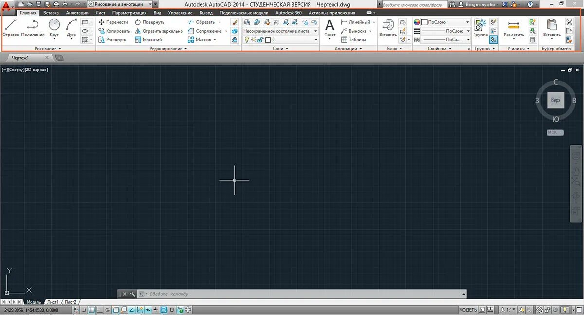This screenshot has width=584, height=315.
Task: Expand the Утилиты panel
Action: click(518, 49)
